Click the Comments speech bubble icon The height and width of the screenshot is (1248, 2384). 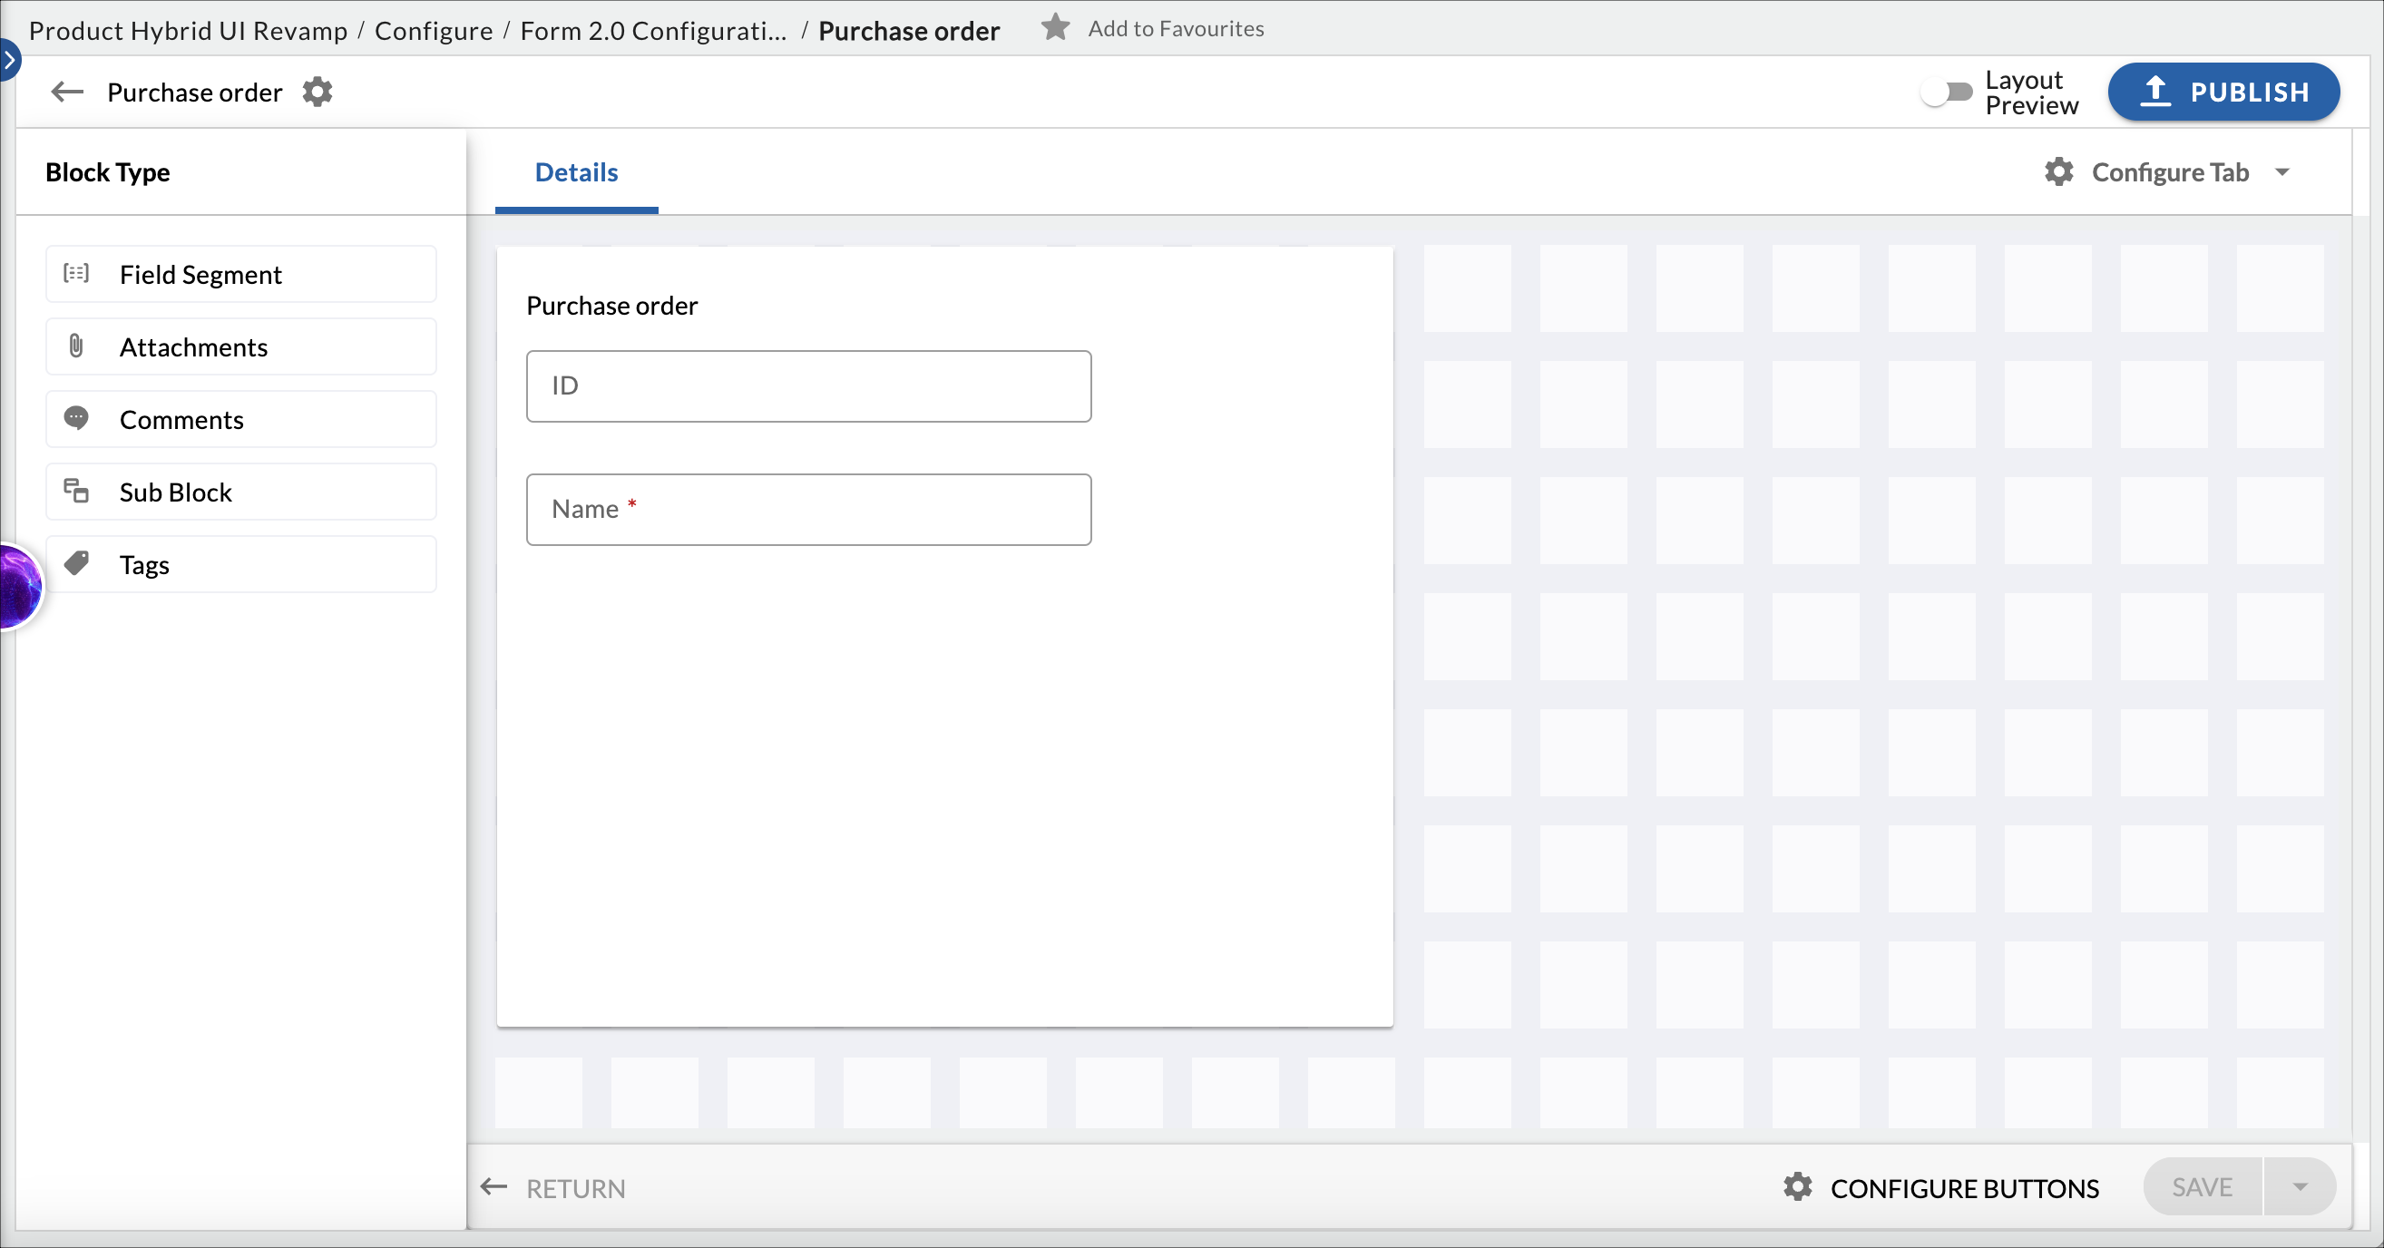point(76,418)
